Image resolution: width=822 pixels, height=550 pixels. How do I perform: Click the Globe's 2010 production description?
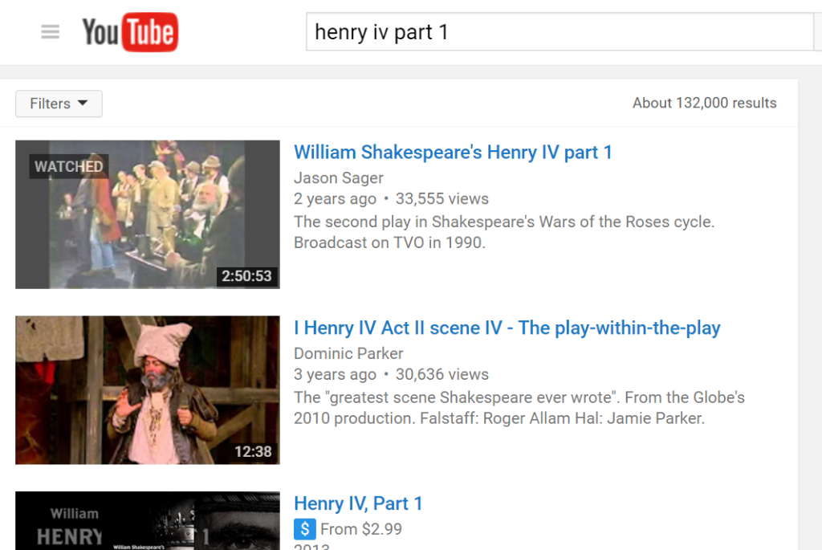coord(519,407)
